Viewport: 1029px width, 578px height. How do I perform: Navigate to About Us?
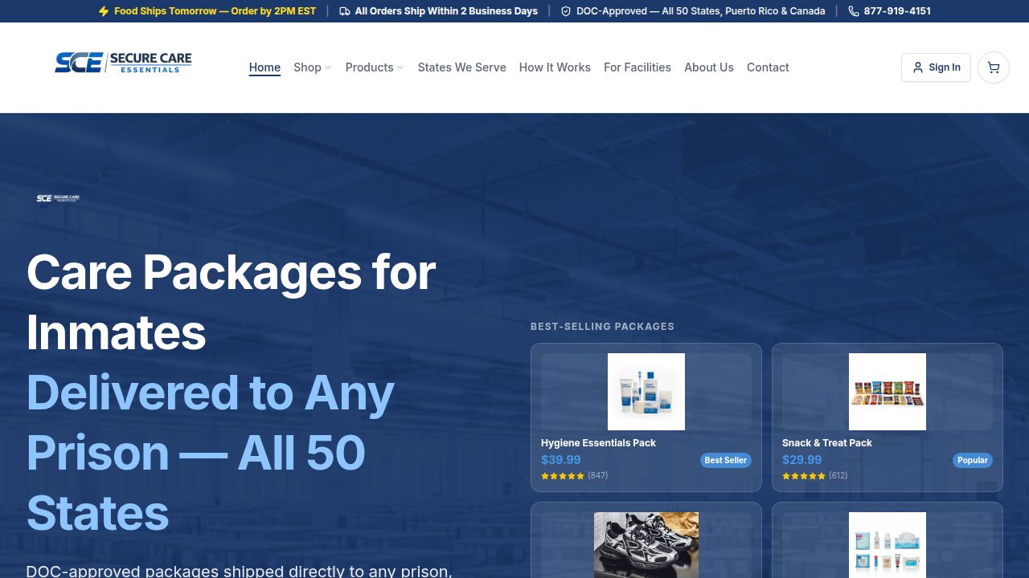[709, 67]
